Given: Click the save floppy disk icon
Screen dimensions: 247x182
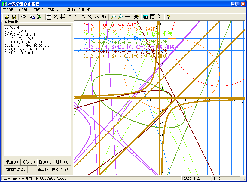Looking at the screenshot, I should (x=14, y=17).
